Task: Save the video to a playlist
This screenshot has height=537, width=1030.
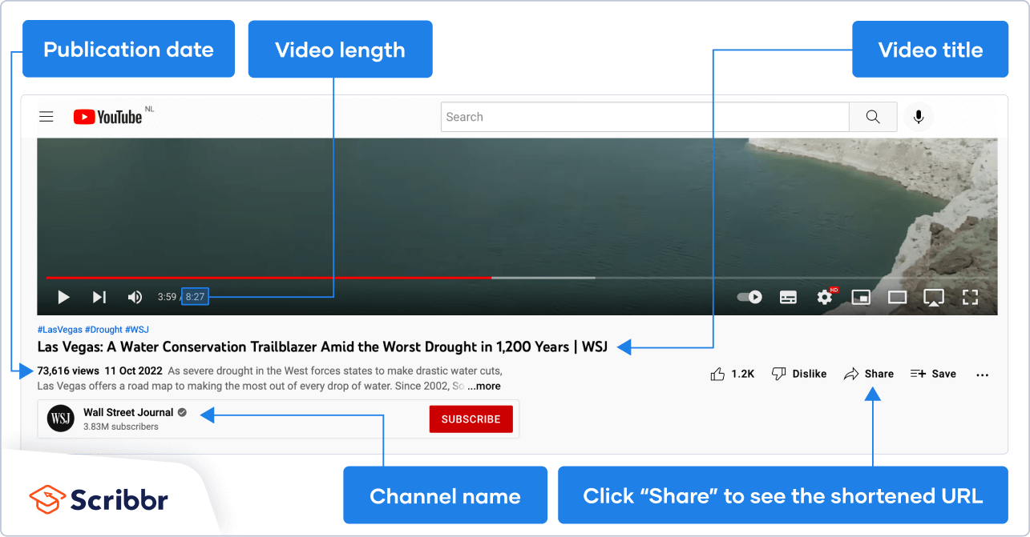Action: coord(933,374)
